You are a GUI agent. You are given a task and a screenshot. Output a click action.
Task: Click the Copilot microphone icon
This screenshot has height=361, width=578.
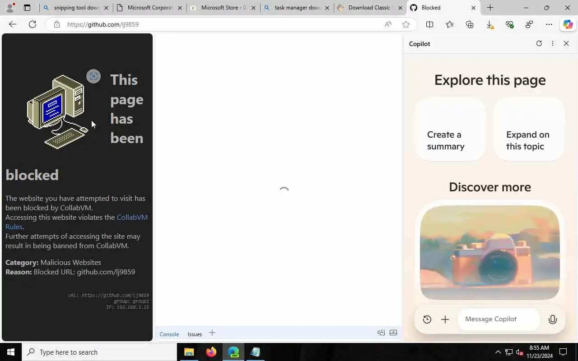(552, 319)
